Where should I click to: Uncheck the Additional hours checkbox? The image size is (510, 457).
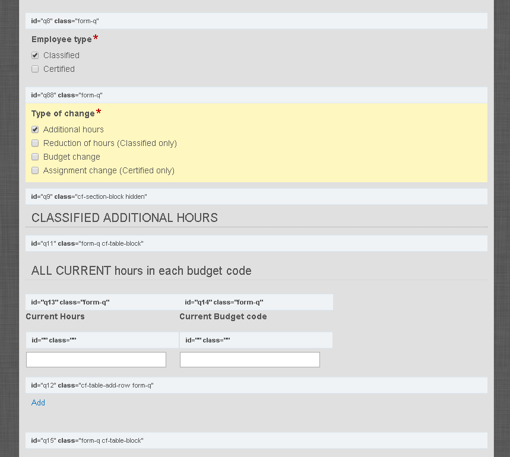pos(35,129)
